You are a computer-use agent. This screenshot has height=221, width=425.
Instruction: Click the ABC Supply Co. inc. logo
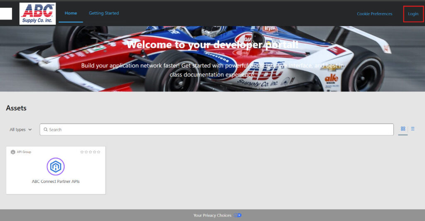pyautogui.click(x=37, y=14)
